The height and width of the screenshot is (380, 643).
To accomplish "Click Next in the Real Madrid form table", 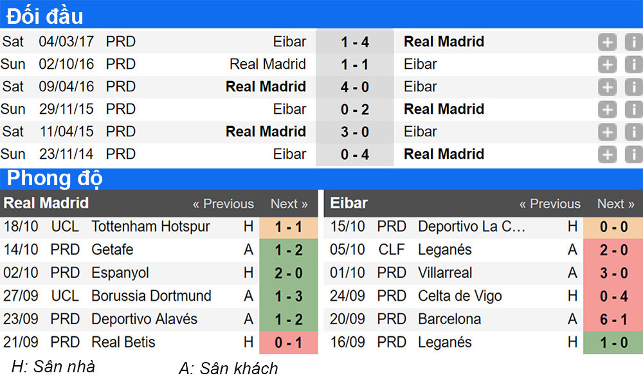I will point(289,204).
